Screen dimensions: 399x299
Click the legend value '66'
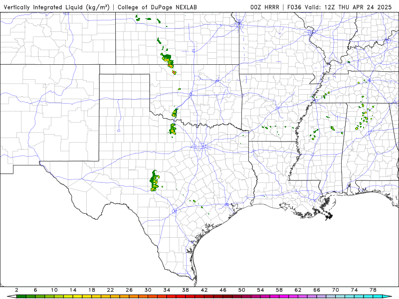(x=317, y=290)
